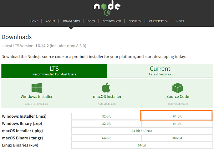Download Windows Installer (.msi) 32-bit
The width and height of the screenshot is (214, 149).
(106, 116)
